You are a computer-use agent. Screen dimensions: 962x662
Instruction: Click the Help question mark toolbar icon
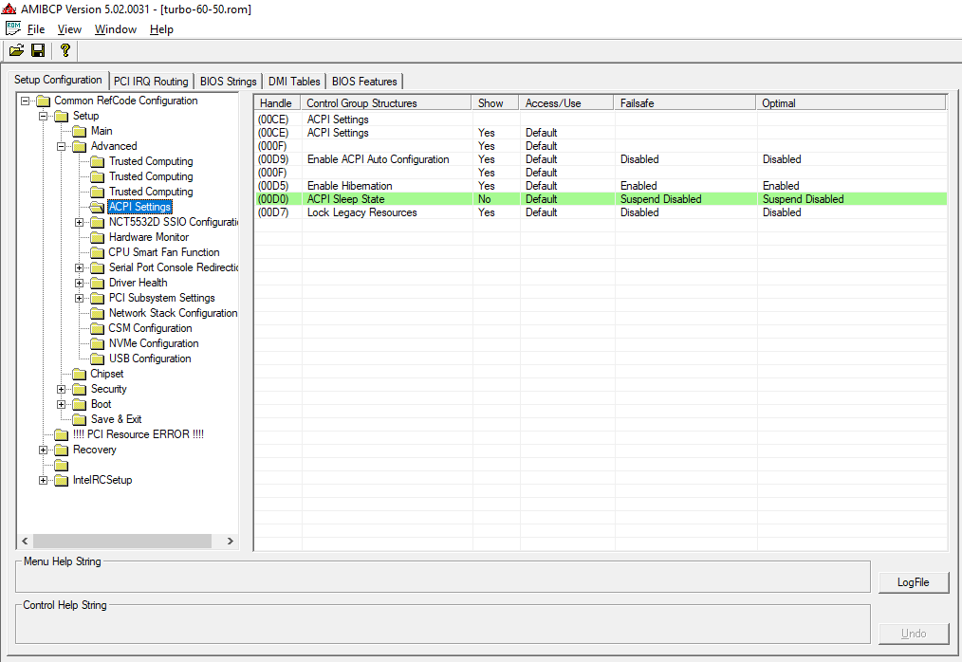(65, 50)
